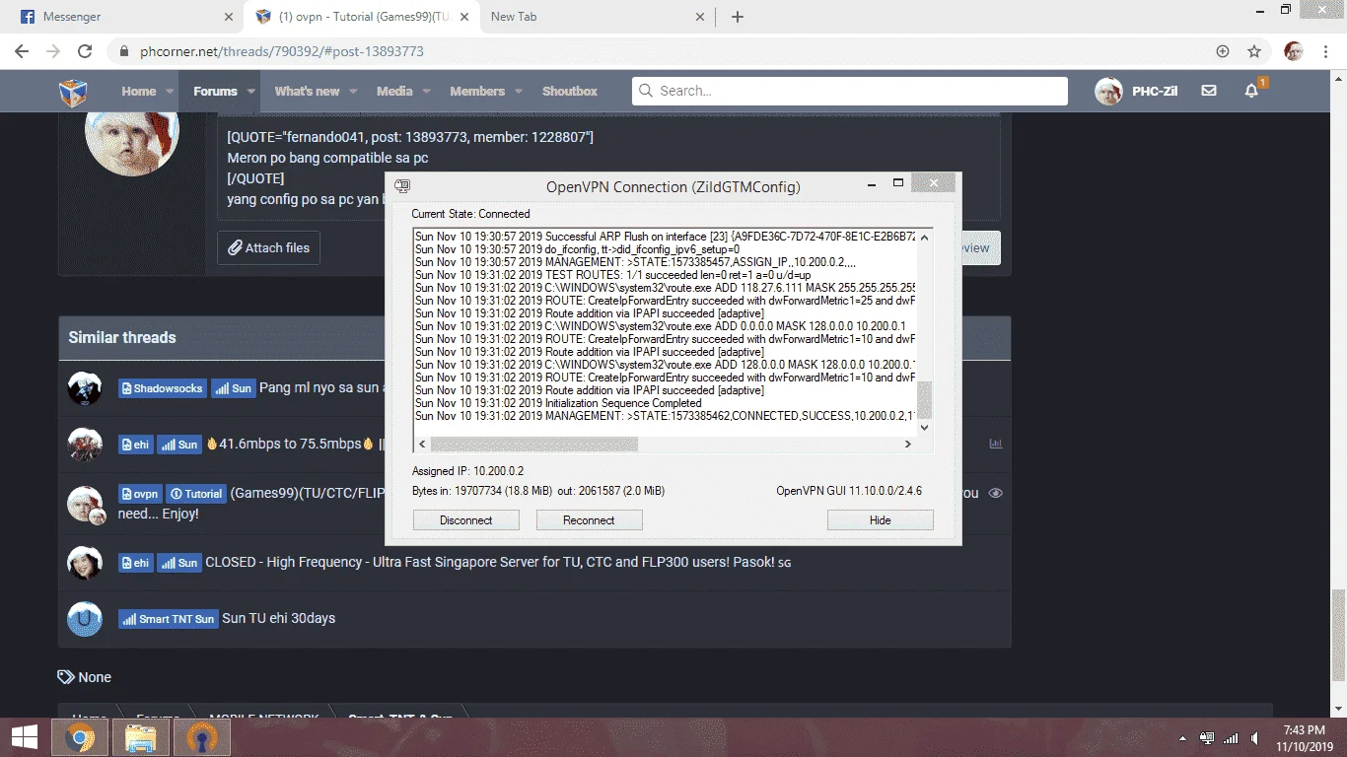Expand the Home dropdown arrow

170,92
